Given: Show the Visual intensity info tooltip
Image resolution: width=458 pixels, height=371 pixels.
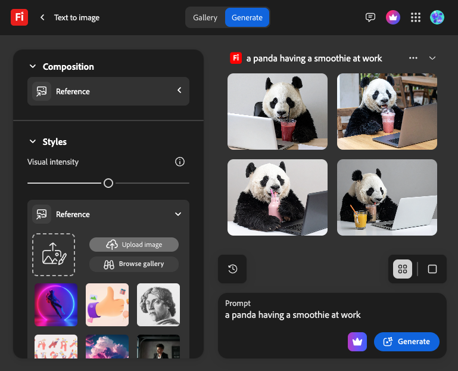Looking at the screenshot, I should click(180, 162).
